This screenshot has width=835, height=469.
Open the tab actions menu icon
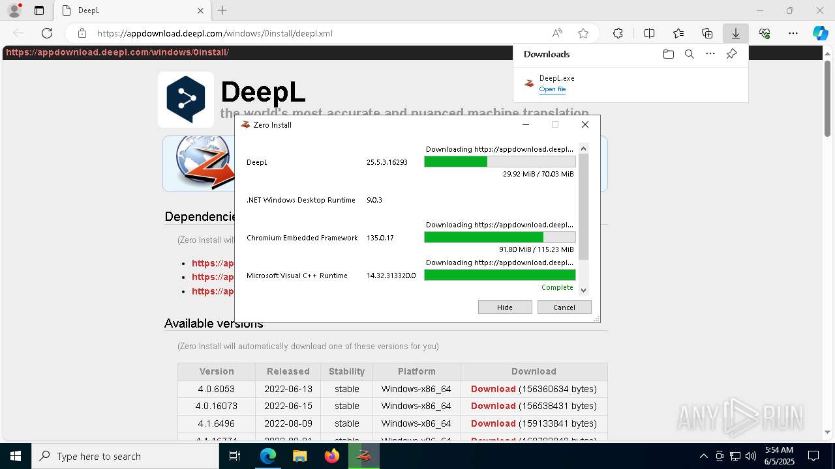click(39, 10)
